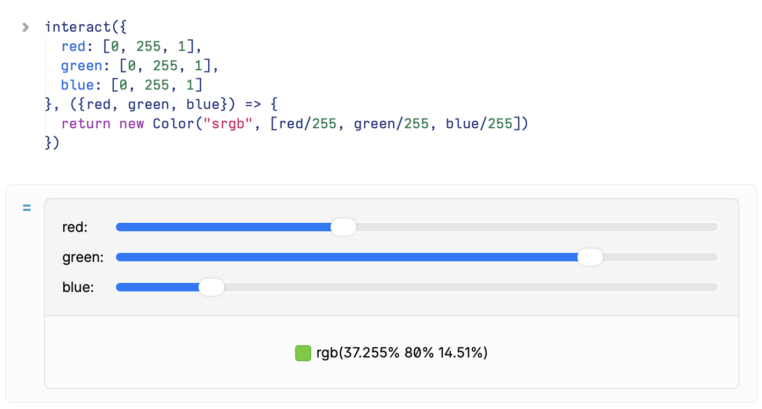Click the "Color" constructor name in code
This screenshot has height=409, width=762.
[x=173, y=124]
